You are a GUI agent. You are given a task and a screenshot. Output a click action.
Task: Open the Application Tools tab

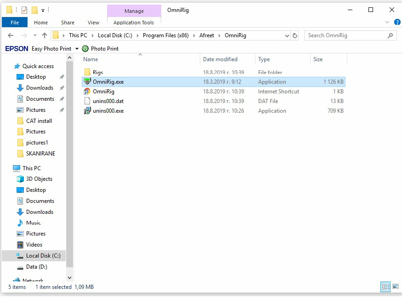tap(134, 23)
